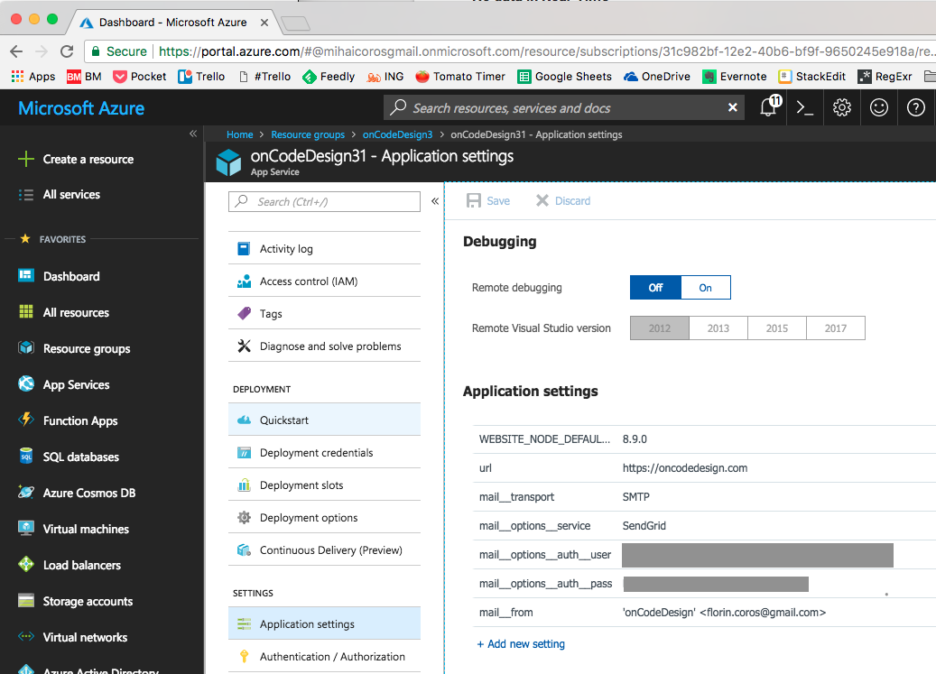Open Trello bookmark
This screenshot has height=674, width=936.
[202, 77]
